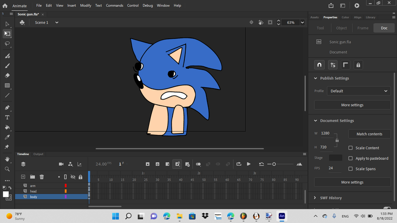This screenshot has width=397, height=223.
Task: Click More settings under Publish Settings
Action: (x=352, y=105)
